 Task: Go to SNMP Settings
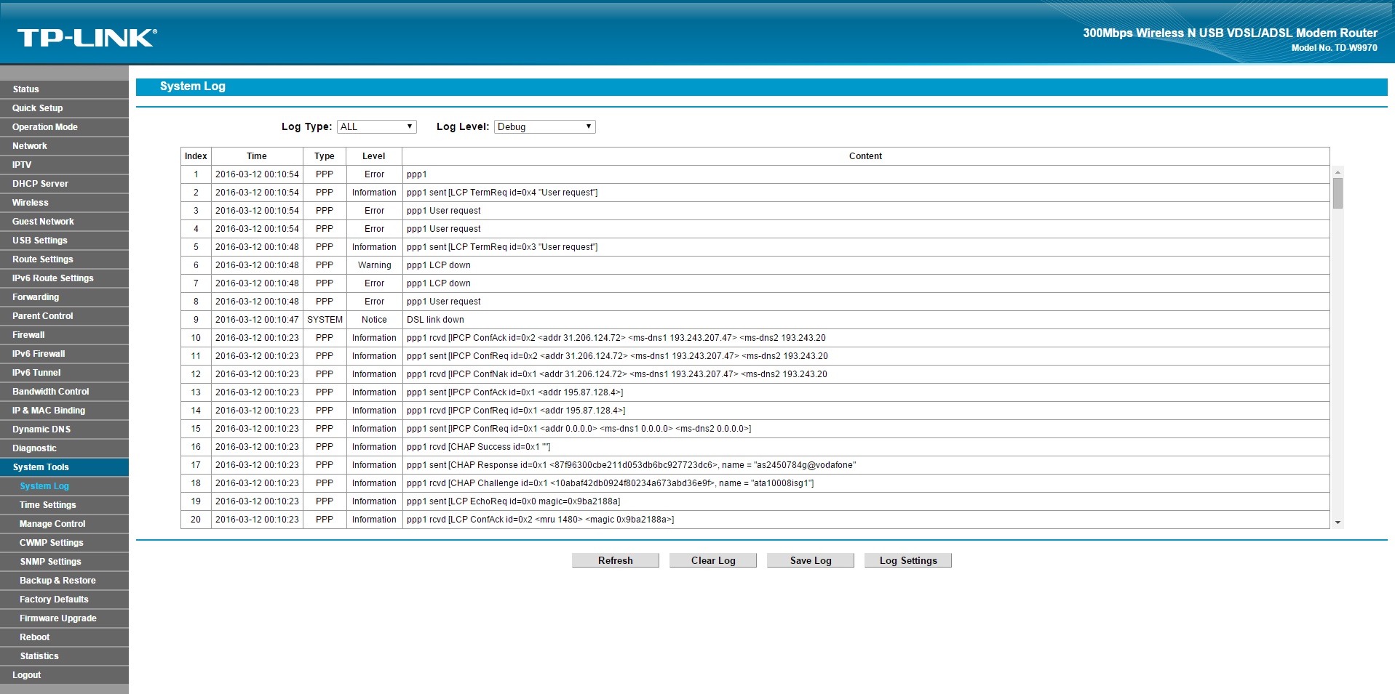64,562
